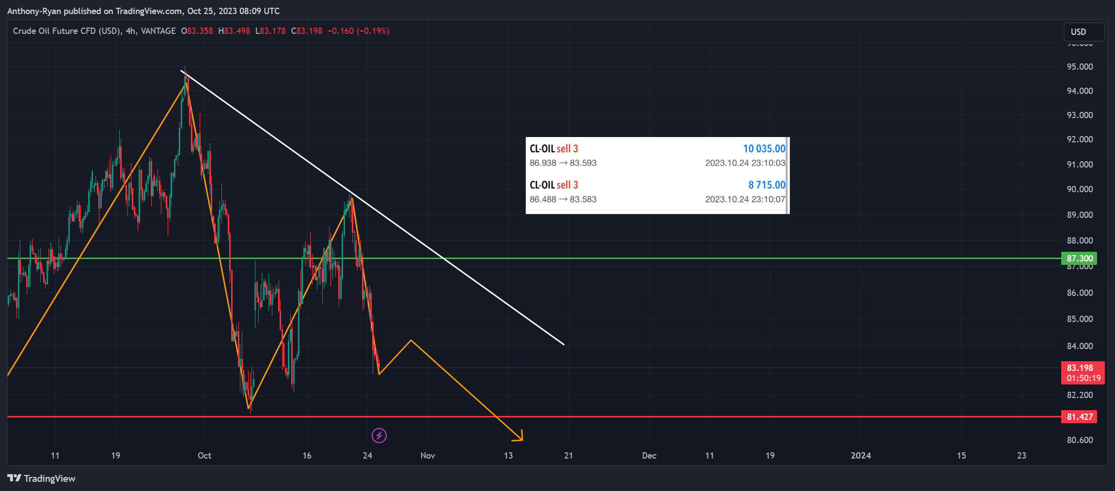The image size is (1115, 491).
Task: Click the 8 715.00 profit value
Action: point(767,185)
